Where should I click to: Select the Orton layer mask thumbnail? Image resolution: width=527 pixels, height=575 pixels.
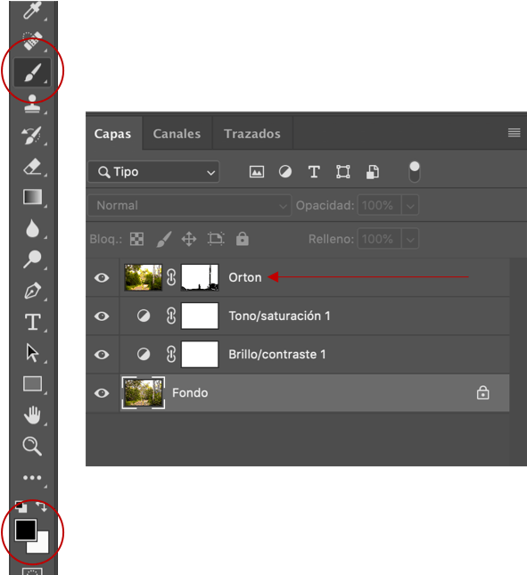coord(200,277)
